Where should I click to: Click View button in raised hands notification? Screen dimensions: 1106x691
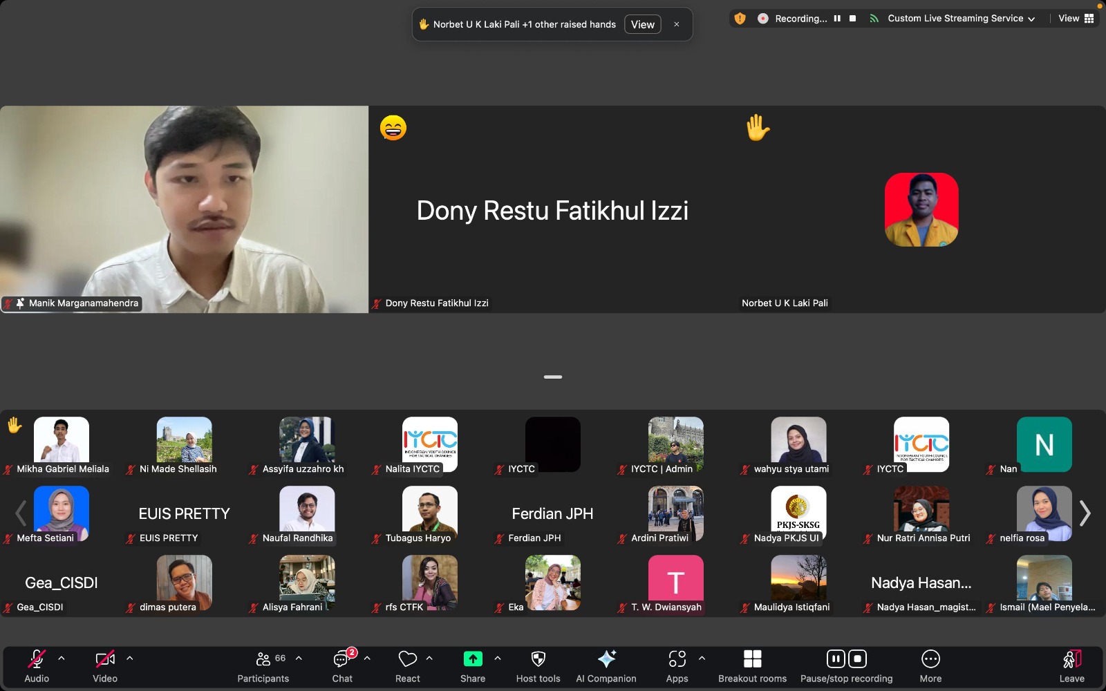642,25
